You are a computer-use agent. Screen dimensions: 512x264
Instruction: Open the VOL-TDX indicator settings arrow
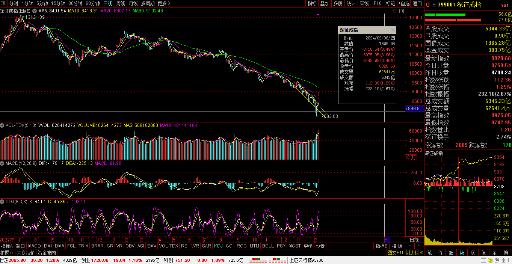[2, 125]
